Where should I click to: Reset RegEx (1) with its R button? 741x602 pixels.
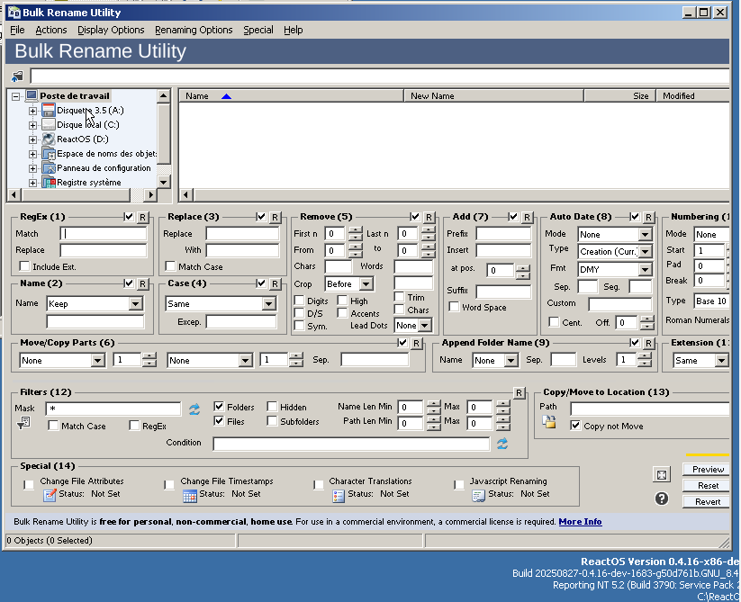pyautogui.click(x=143, y=217)
